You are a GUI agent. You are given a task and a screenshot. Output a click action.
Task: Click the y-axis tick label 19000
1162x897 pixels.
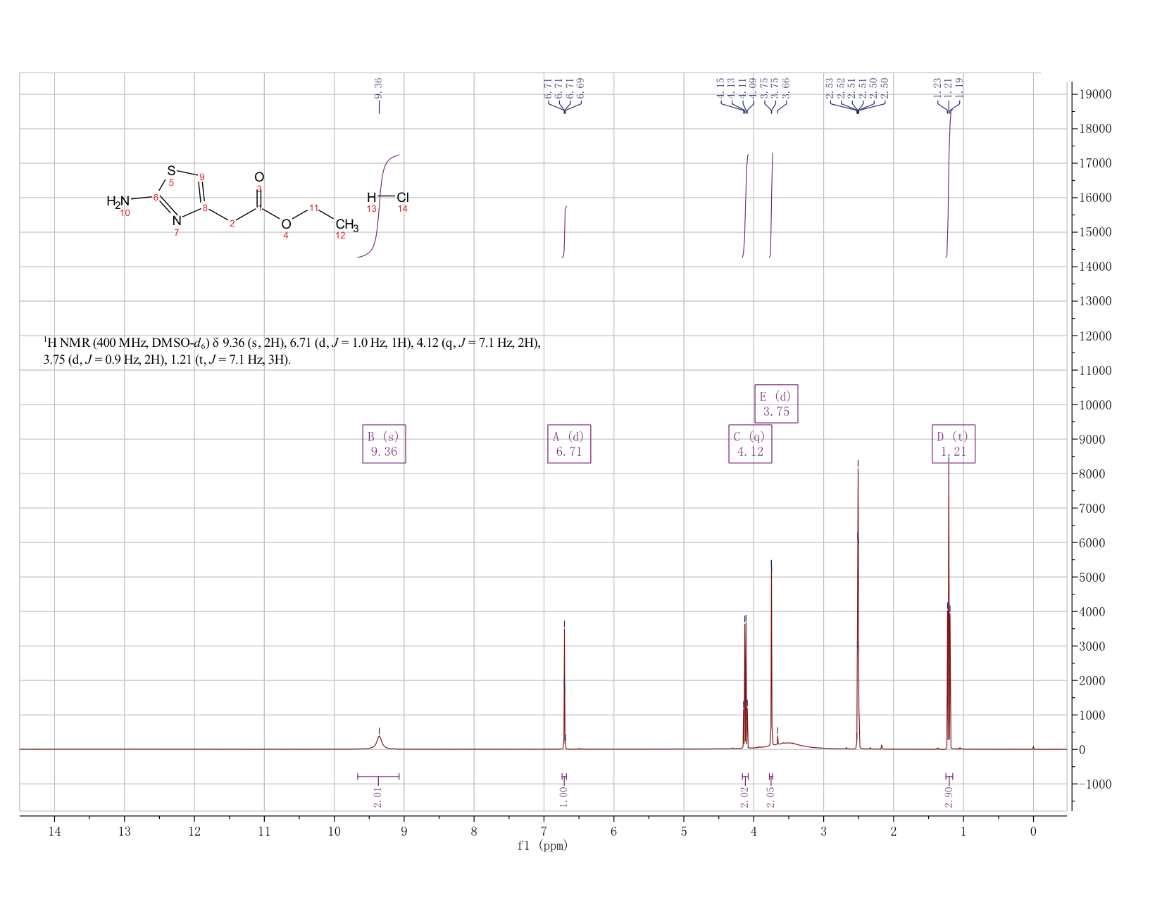point(1094,94)
